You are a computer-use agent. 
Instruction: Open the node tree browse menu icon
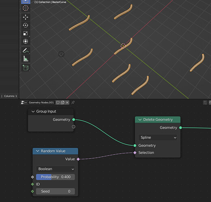coord(23,103)
